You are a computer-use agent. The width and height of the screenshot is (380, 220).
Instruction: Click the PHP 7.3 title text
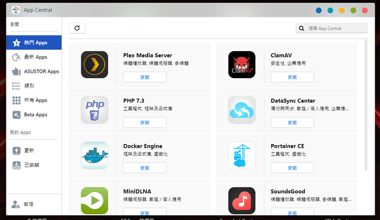pyautogui.click(x=134, y=101)
